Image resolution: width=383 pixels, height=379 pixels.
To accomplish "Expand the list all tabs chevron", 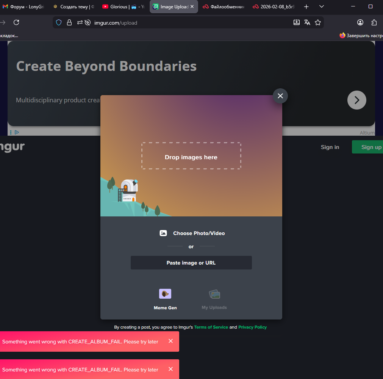I will pyautogui.click(x=322, y=6).
